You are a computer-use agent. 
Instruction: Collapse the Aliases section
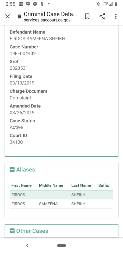(12, 170)
